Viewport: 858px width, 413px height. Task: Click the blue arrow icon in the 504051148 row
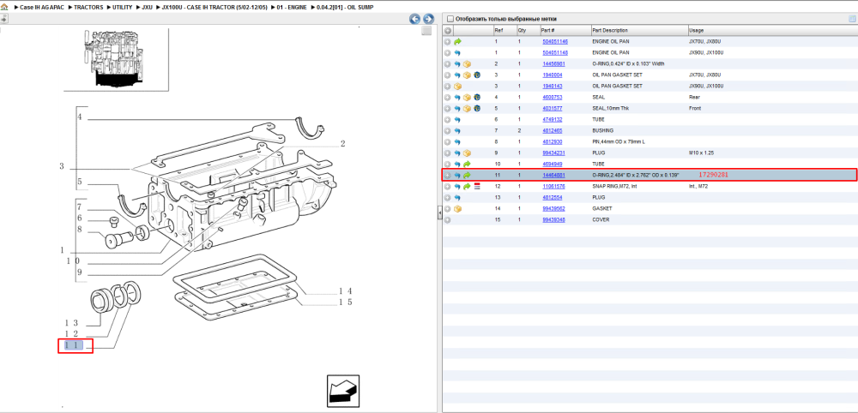coord(457,53)
